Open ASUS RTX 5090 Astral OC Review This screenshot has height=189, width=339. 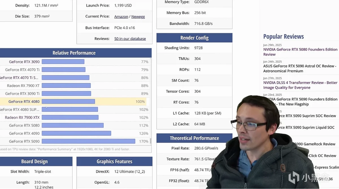point(299,69)
